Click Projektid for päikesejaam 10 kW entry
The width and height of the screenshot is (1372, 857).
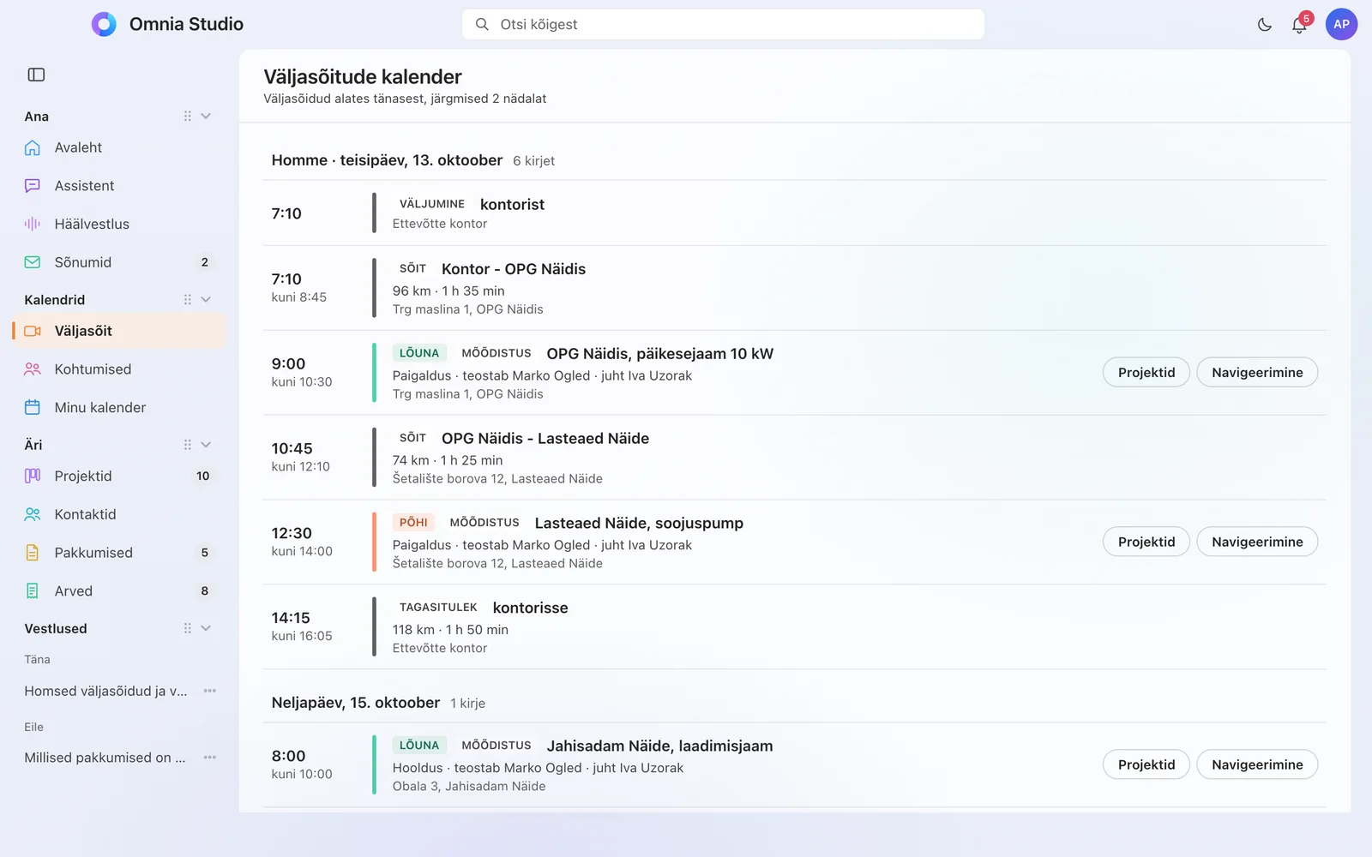click(1146, 372)
